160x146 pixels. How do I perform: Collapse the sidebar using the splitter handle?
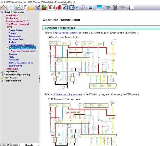[39, 79]
